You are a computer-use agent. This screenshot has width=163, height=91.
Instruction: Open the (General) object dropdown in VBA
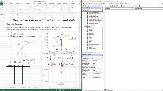click(133, 8)
